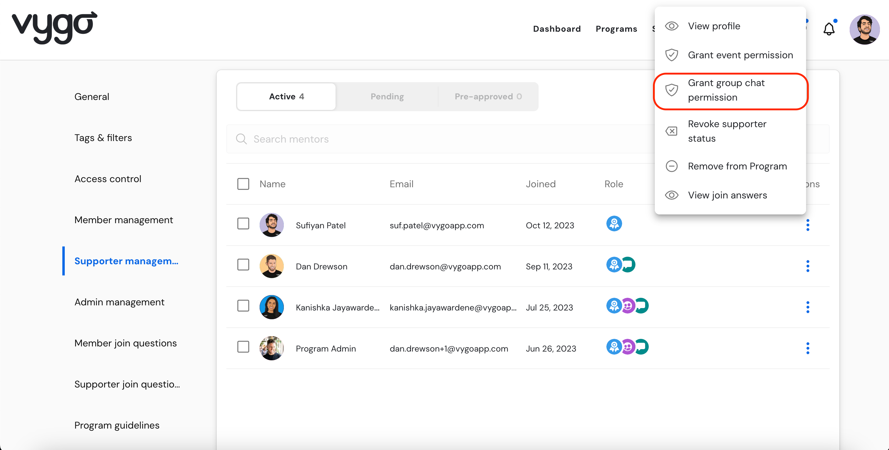The width and height of the screenshot is (889, 450).
Task: Tick the select-all checkbox beside Name
Action: 243,184
